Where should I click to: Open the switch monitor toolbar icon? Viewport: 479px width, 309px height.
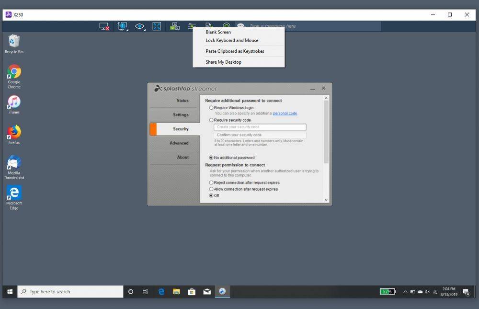(x=123, y=26)
